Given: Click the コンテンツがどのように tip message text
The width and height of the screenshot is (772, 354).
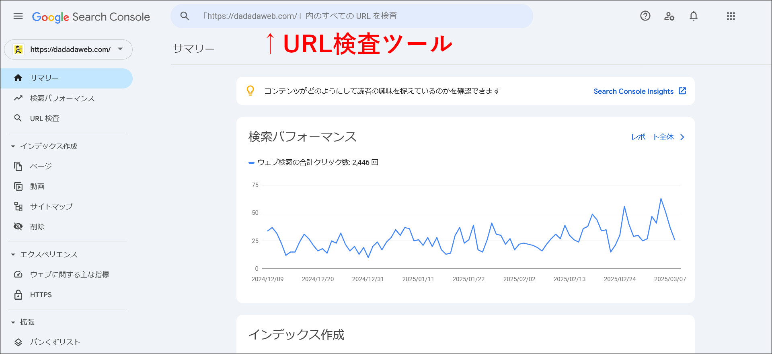Looking at the screenshot, I should pos(382,91).
